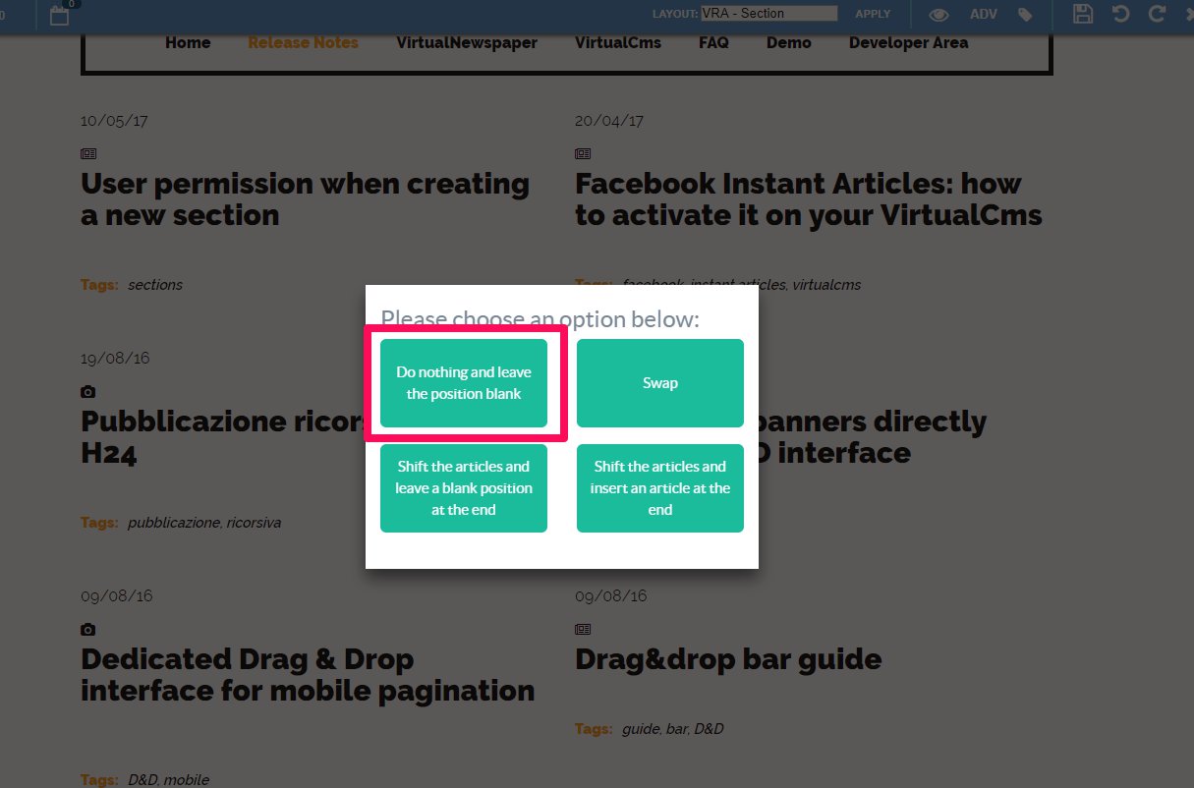1194x788 pixels.
Task: Choose Do nothing and leave the position blank
Action: [464, 383]
